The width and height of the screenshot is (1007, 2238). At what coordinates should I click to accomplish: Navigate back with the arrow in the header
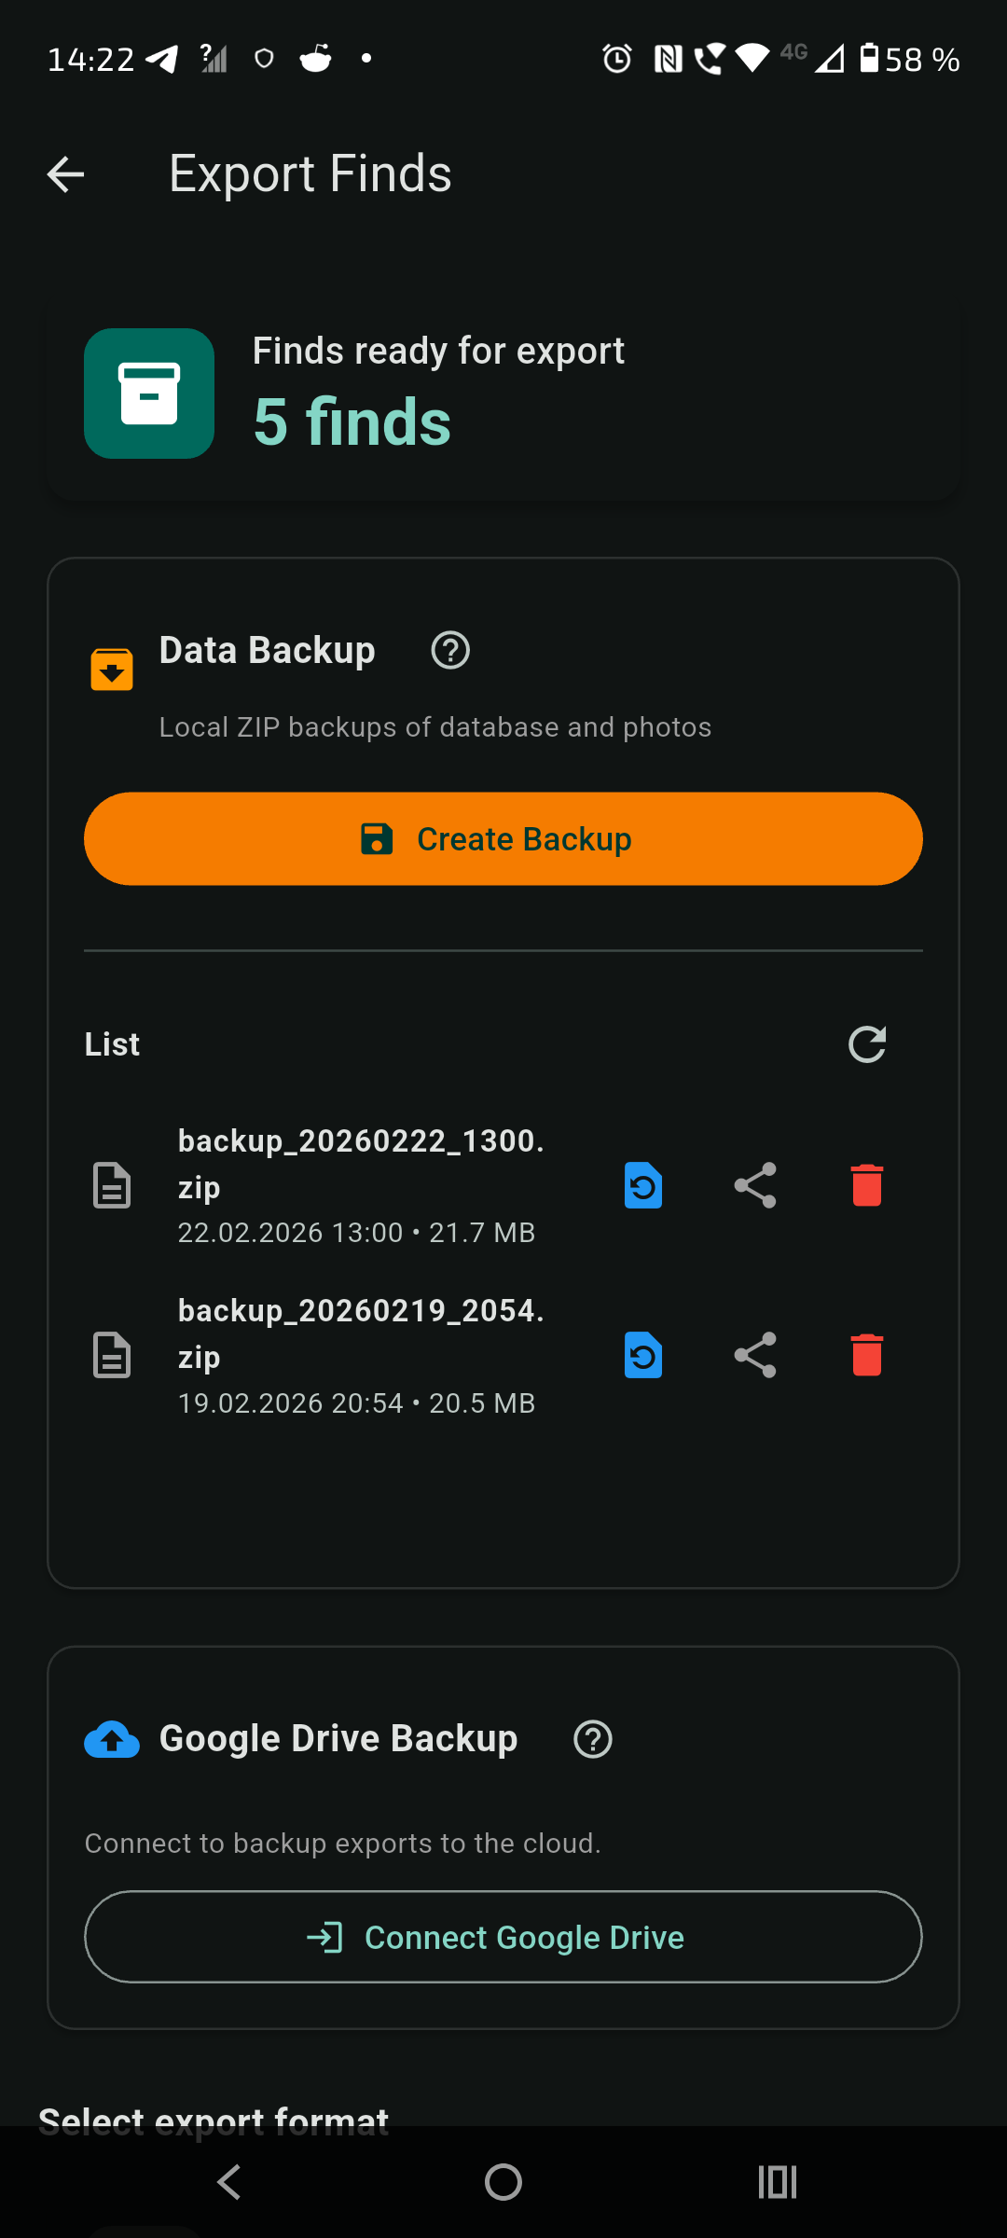point(65,173)
